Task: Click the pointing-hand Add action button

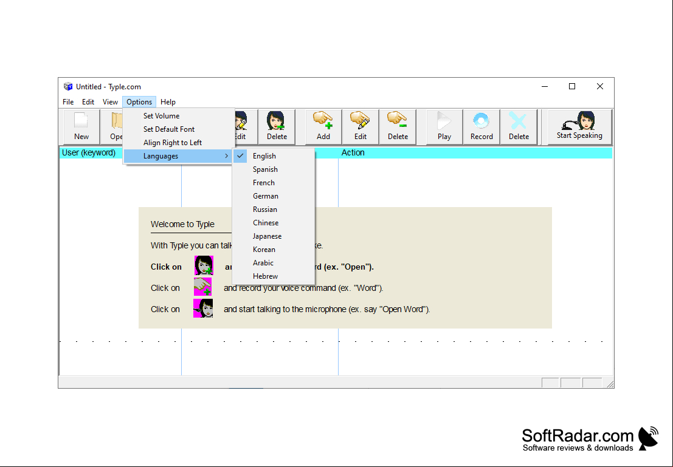Action: (323, 126)
